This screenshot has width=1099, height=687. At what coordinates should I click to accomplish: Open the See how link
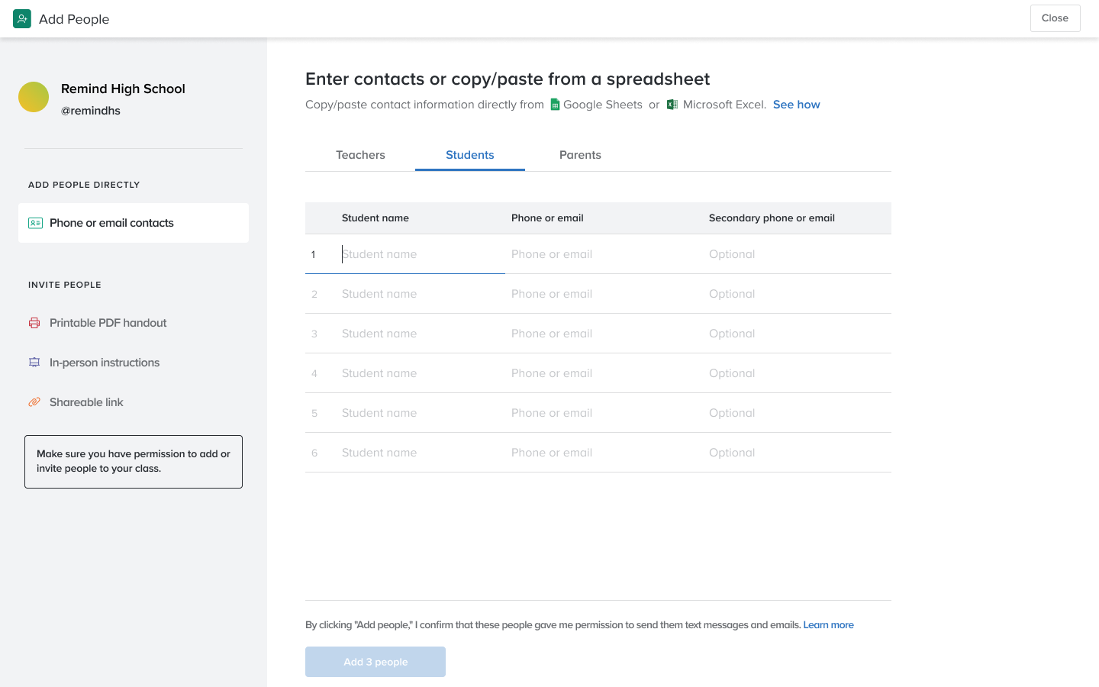(x=797, y=105)
